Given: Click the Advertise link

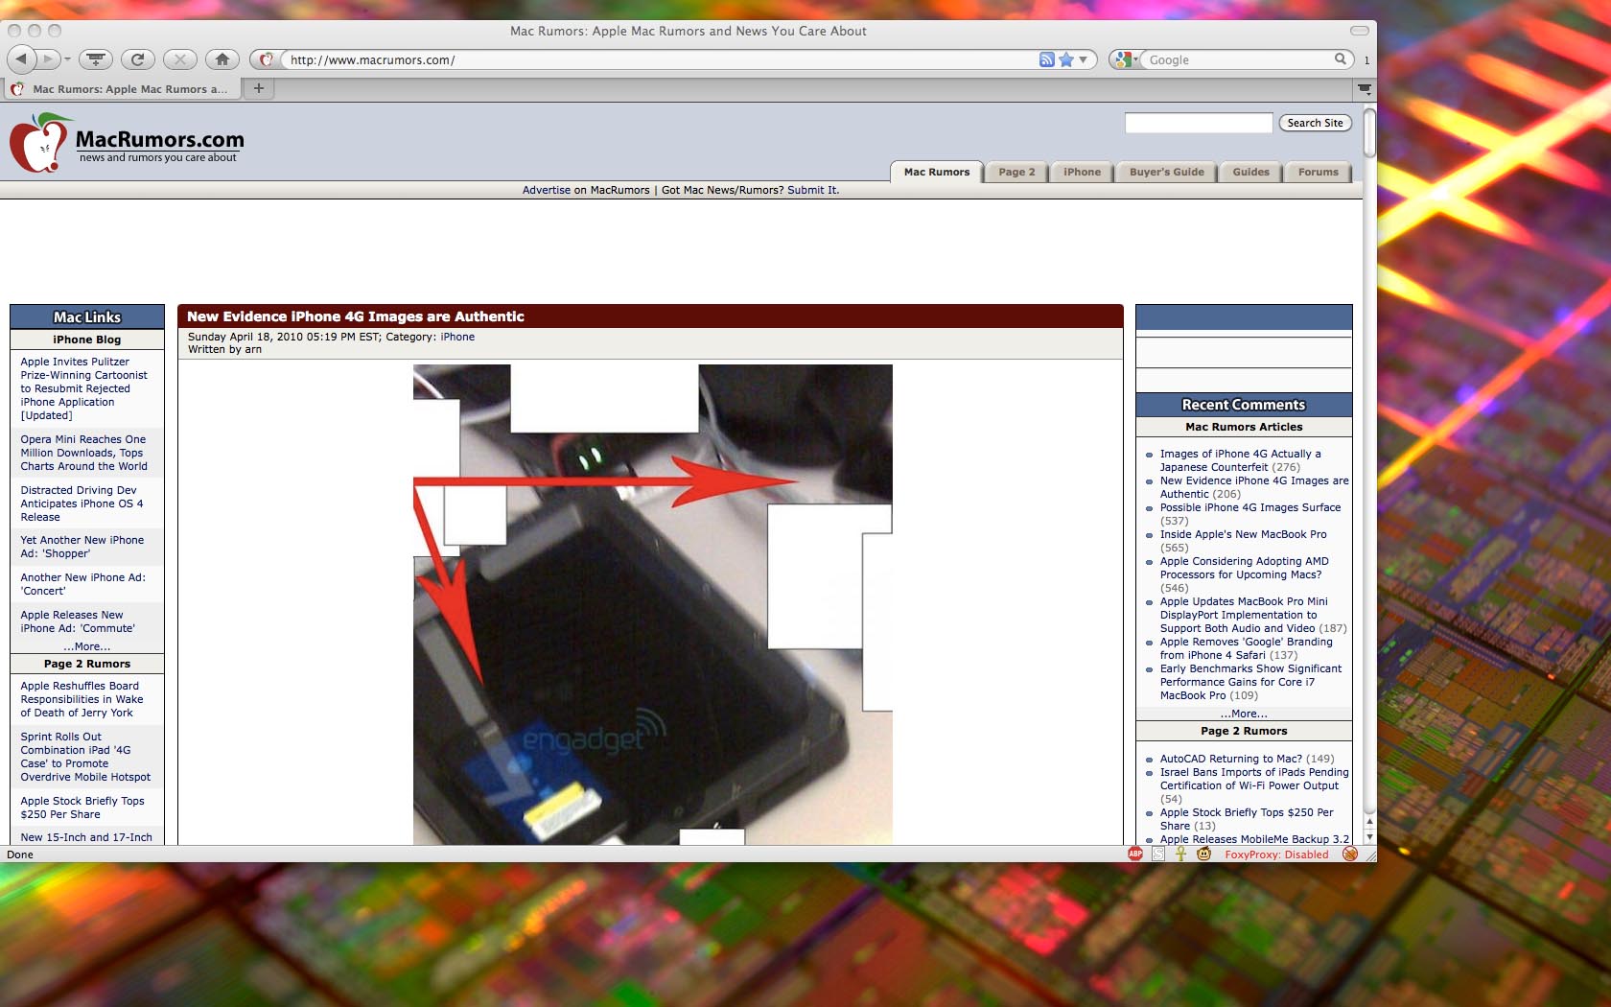Looking at the screenshot, I should (546, 190).
